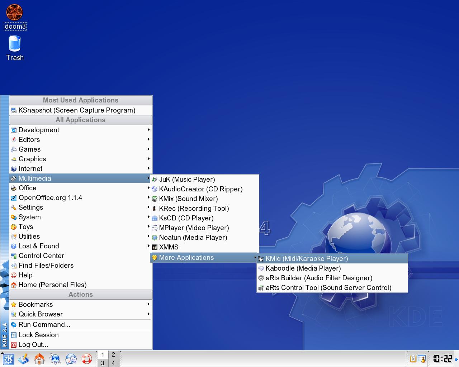
Task: Click the MPlayer video player icon
Action: click(x=155, y=228)
